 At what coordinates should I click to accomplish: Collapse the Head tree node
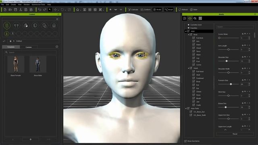pyautogui.click(x=189, y=68)
